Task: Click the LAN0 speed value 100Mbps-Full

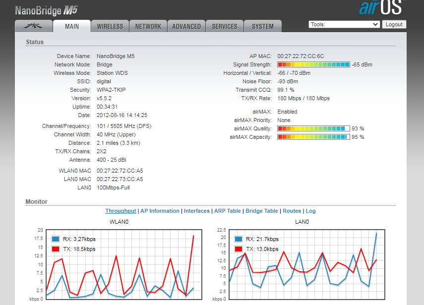Action: 113,187
